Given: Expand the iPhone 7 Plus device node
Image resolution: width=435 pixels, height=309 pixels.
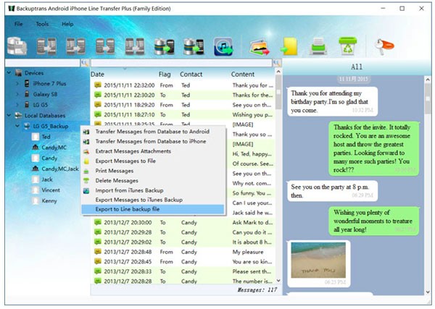Looking at the screenshot, I should [17, 84].
